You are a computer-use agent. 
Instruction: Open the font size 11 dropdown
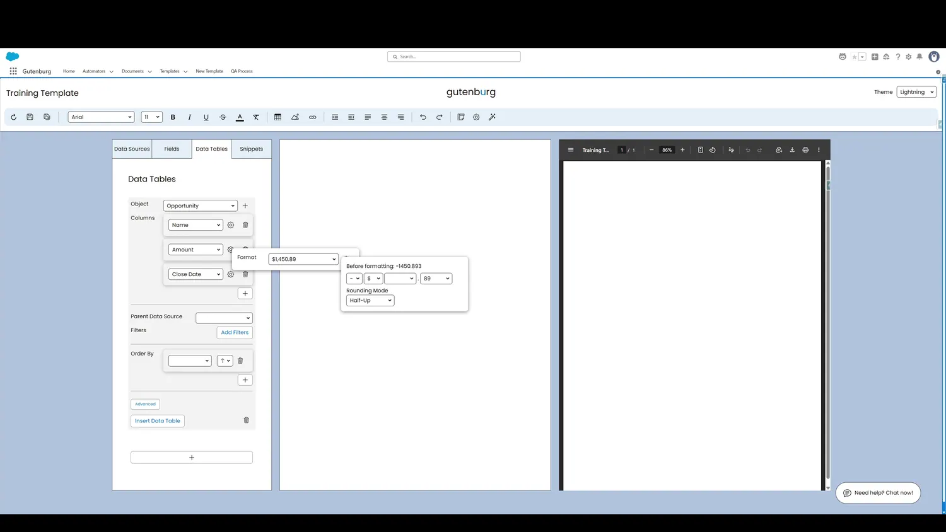click(151, 117)
